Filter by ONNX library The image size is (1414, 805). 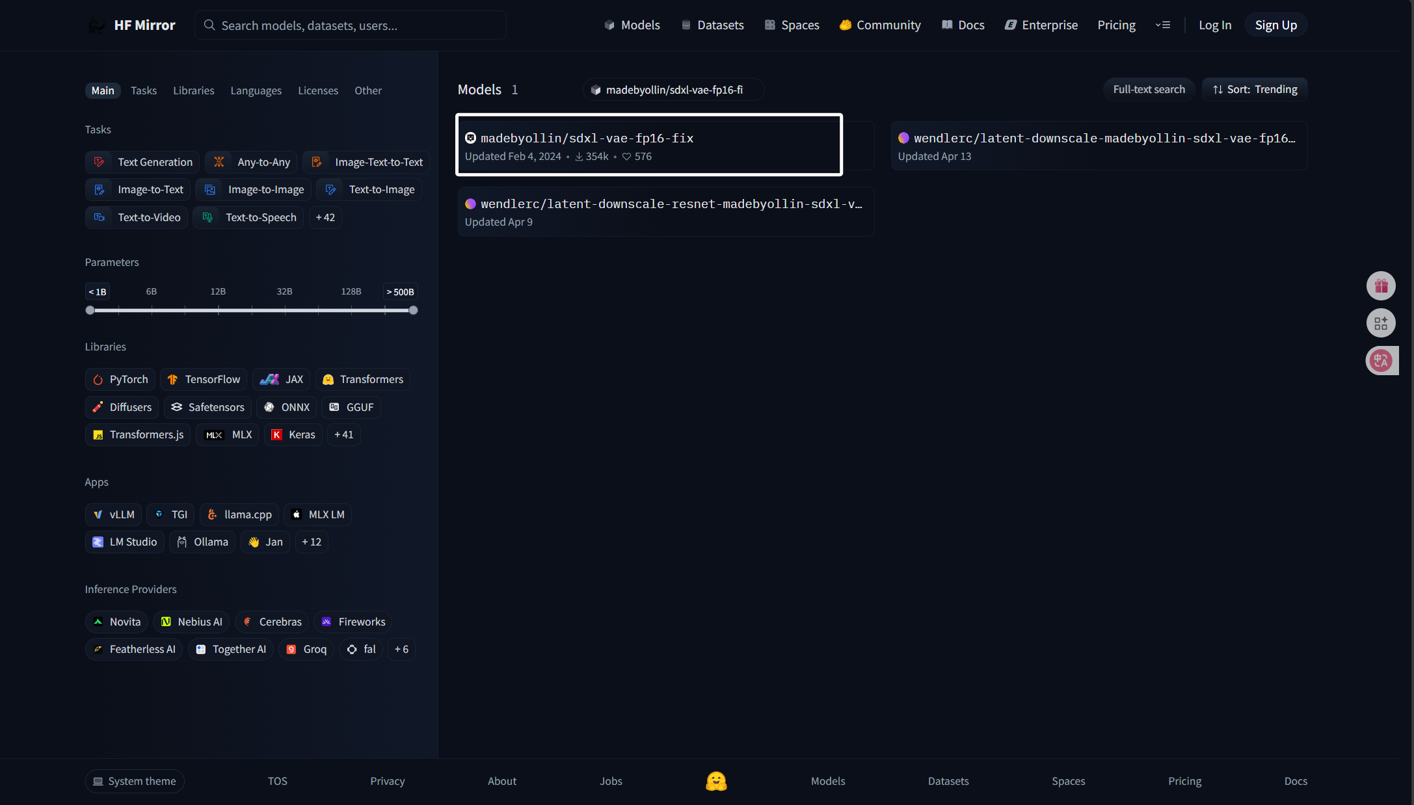click(286, 407)
